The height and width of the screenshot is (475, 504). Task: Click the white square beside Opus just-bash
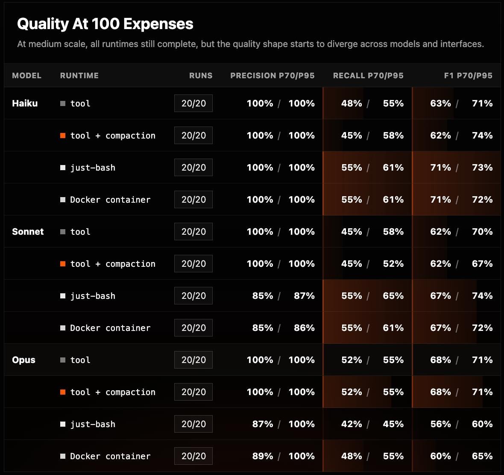click(63, 424)
